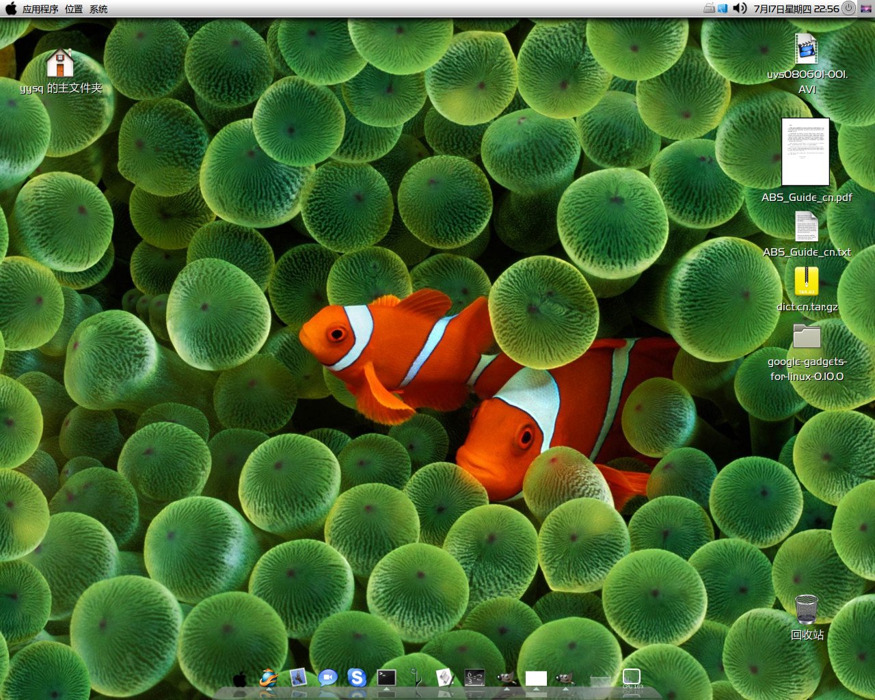Viewport: 875px width, 700px height.
Task: Open the blue video chat bubble dock icon
Action: [327, 677]
